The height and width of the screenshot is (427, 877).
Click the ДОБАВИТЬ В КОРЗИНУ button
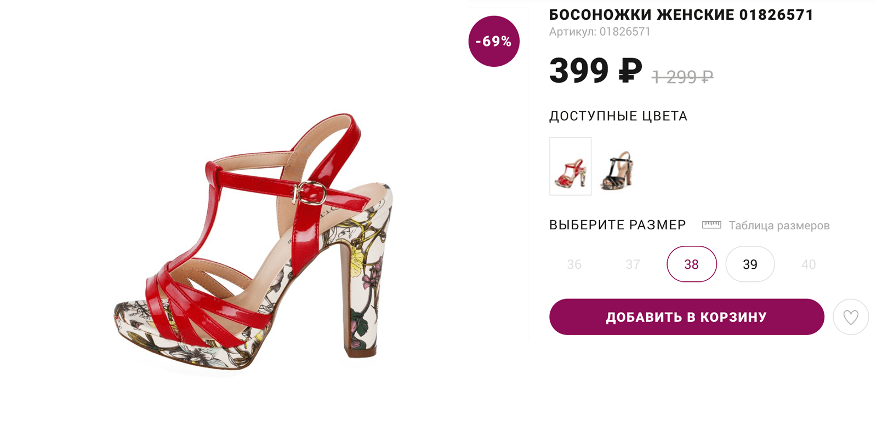687,317
